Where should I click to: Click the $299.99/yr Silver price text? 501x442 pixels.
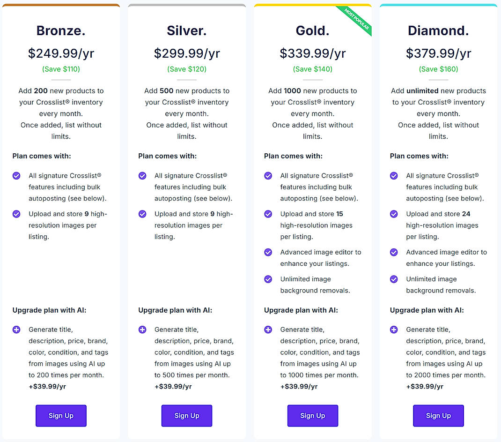click(x=187, y=53)
